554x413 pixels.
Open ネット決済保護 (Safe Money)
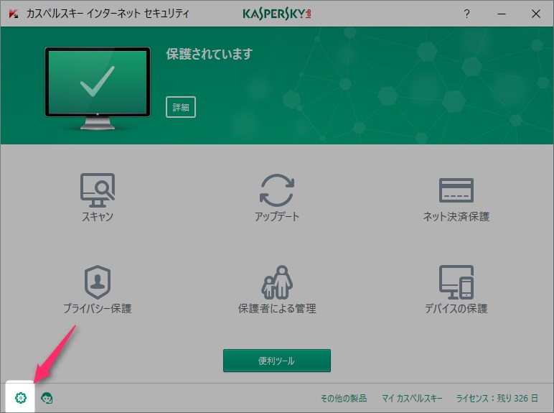tap(456, 200)
